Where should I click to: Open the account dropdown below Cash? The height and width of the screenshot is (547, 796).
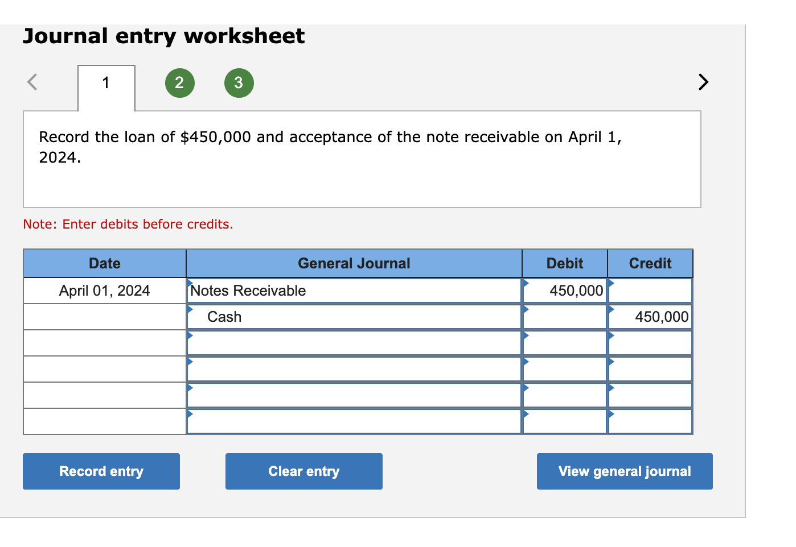[x=353, y=342]
